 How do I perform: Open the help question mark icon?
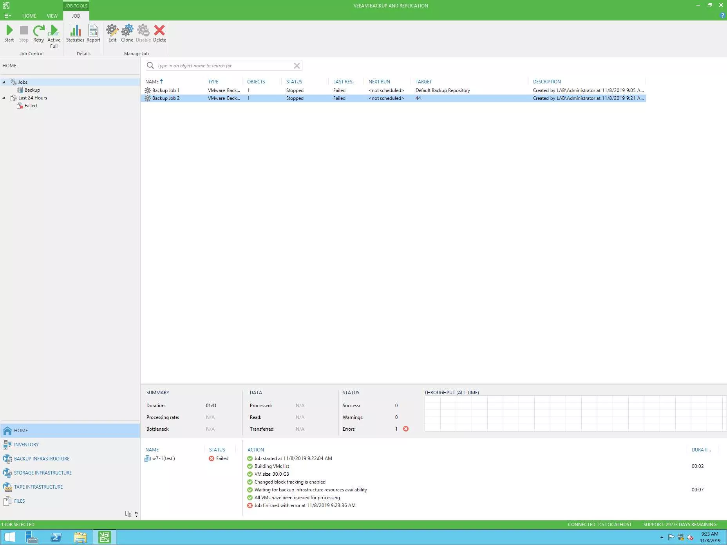click(x=722, y=15)
